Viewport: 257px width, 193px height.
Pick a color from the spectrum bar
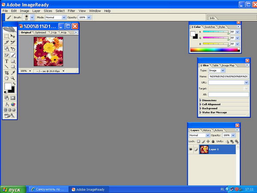coord(214,50)
